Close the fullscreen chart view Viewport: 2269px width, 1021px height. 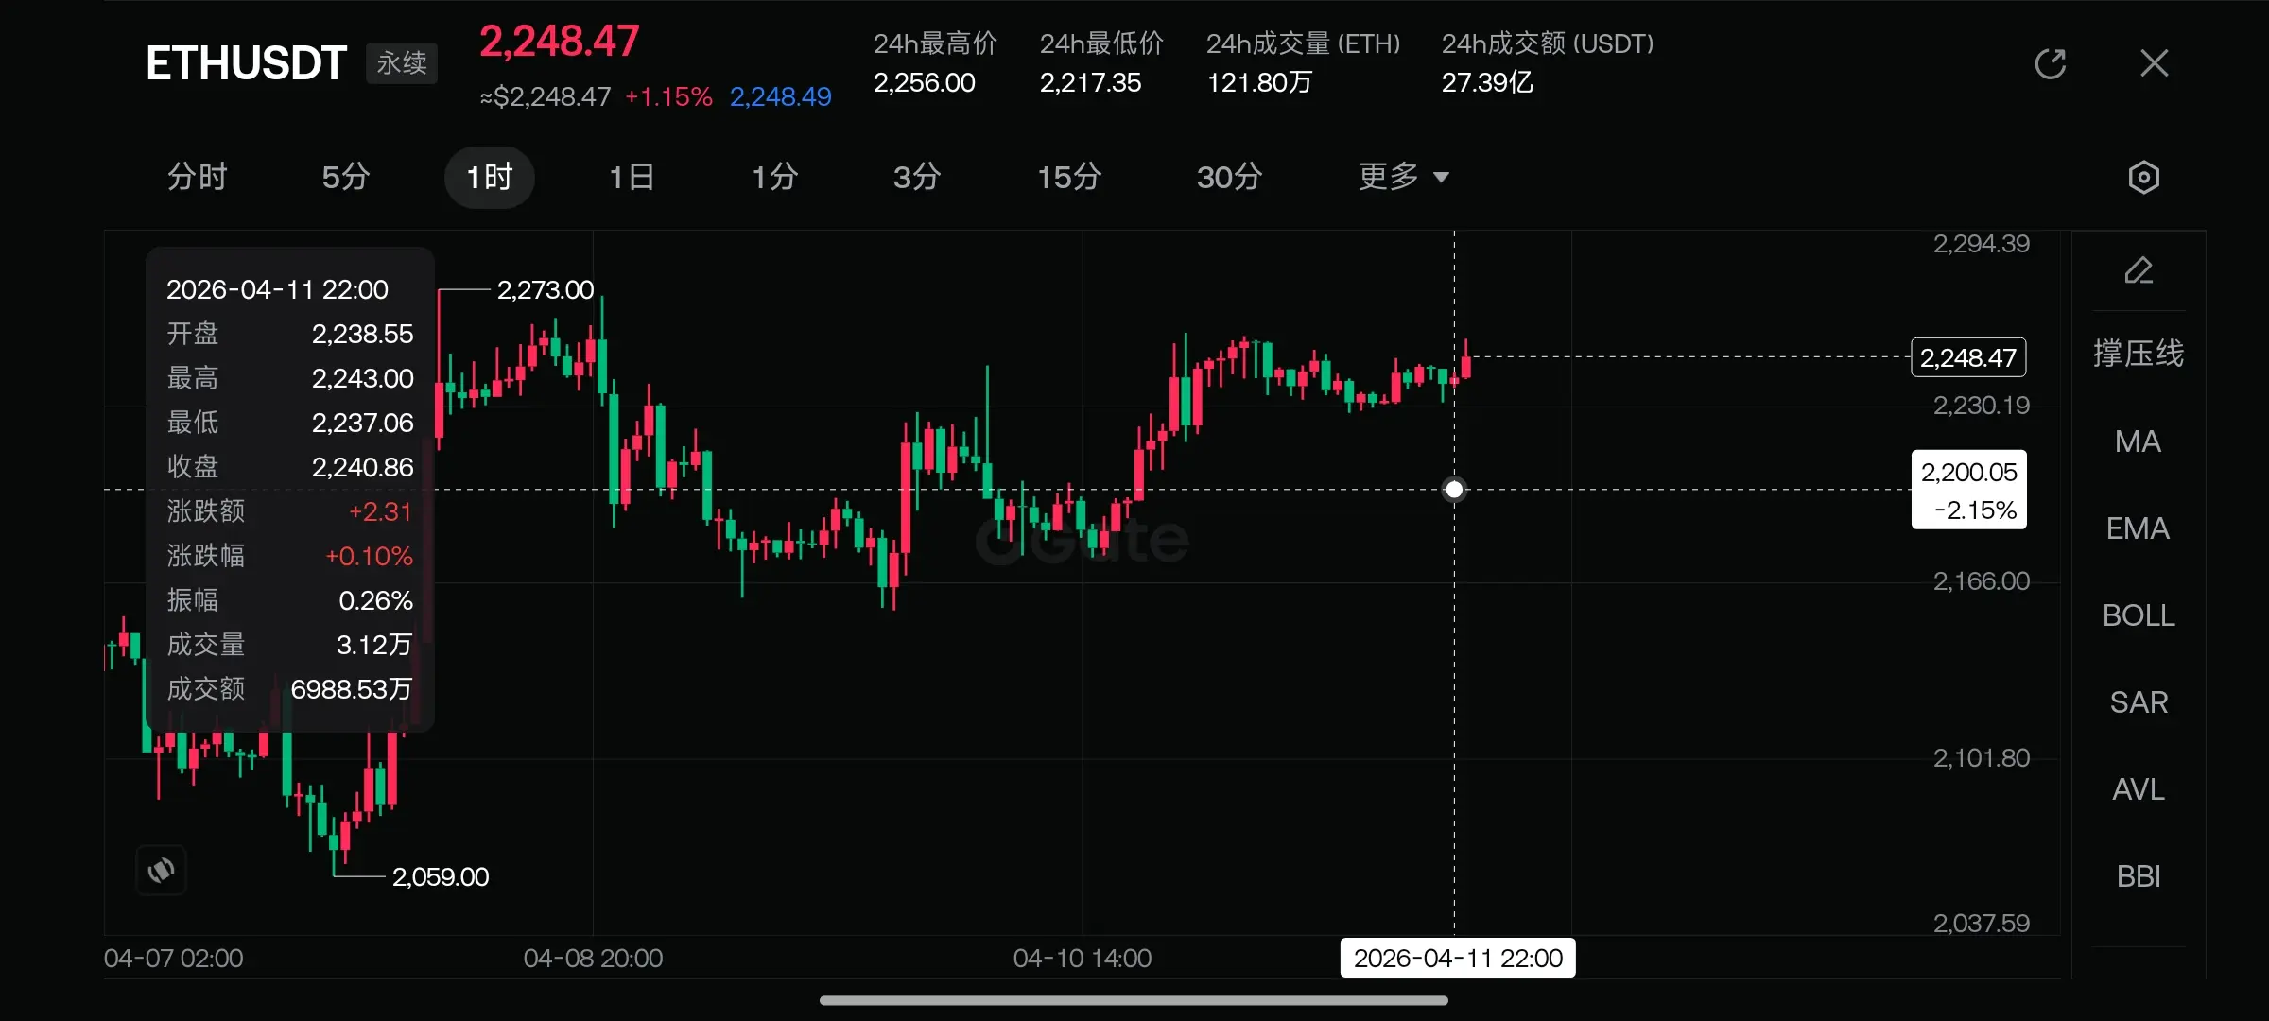2154,64
